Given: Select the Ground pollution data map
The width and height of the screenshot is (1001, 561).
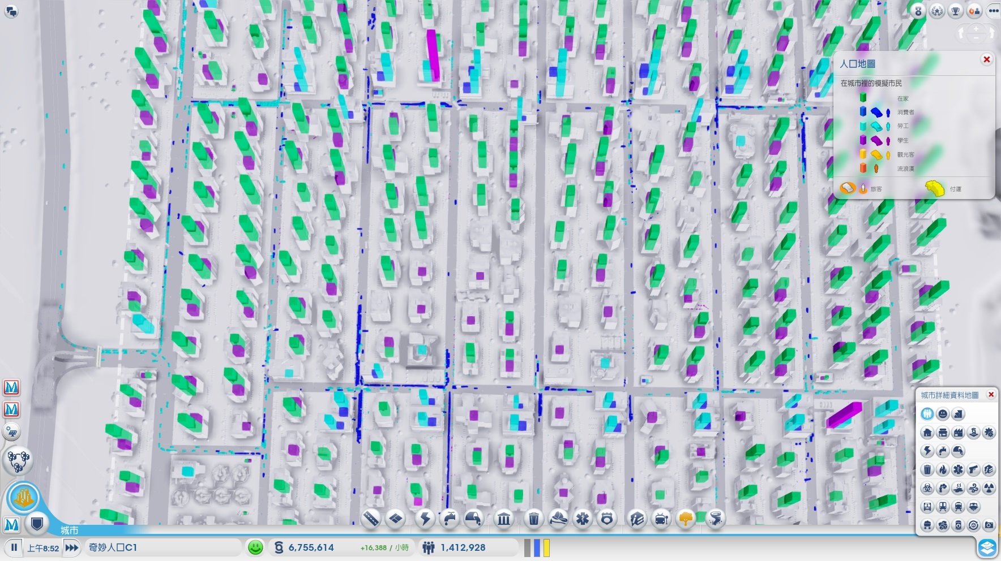Looking at the screenshot, I should tap(958, 488).
